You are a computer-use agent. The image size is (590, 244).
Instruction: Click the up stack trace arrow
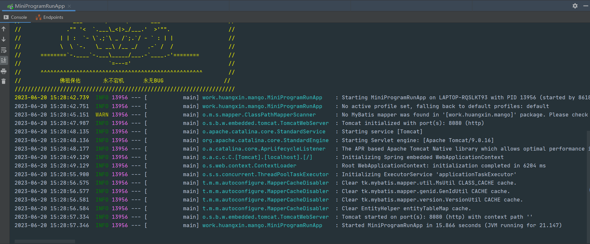tap(4, 29)
